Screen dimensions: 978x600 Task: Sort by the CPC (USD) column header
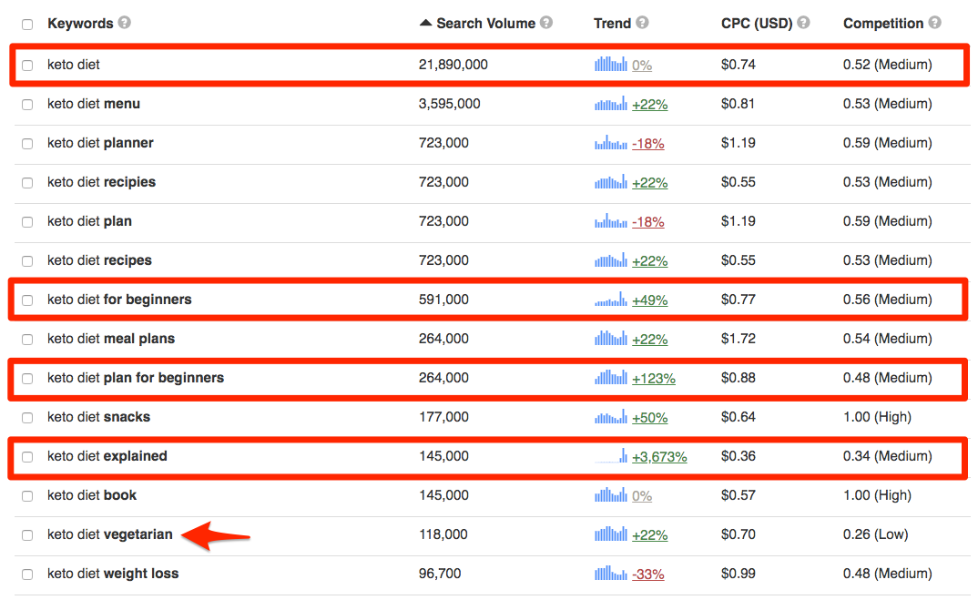(757, 23)
